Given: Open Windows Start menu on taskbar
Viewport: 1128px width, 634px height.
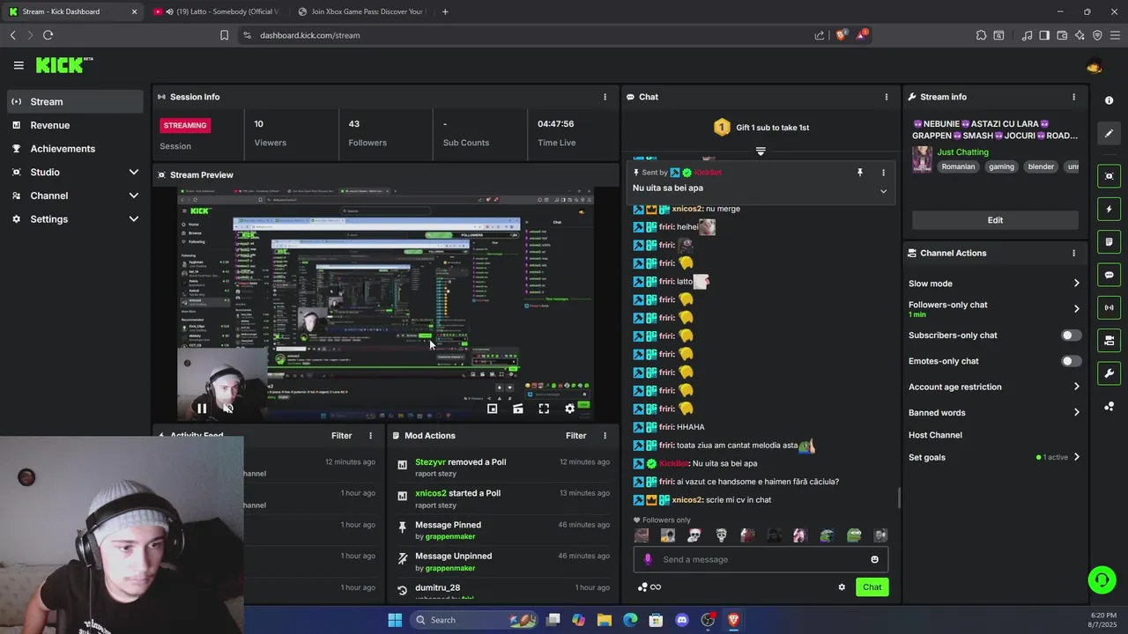Looking at the screenshot, I should click(x=395, y=620).
